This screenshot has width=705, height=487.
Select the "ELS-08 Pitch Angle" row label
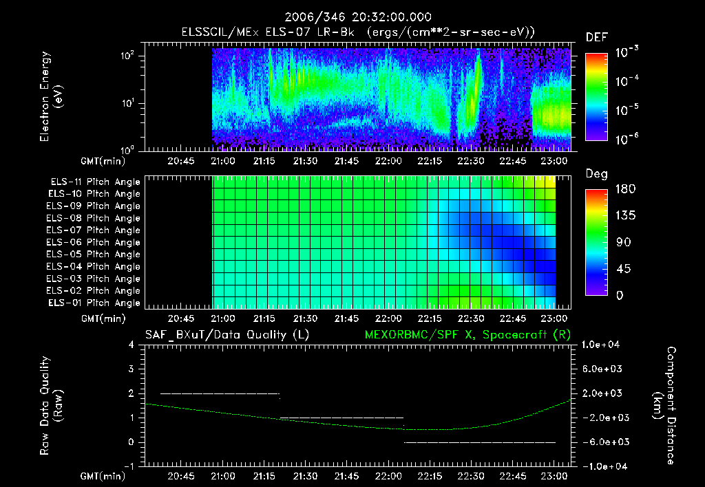[93, 218]
